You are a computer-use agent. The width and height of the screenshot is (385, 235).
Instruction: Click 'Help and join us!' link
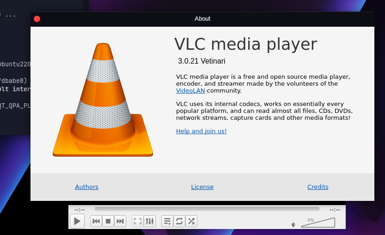click(201, 131)
